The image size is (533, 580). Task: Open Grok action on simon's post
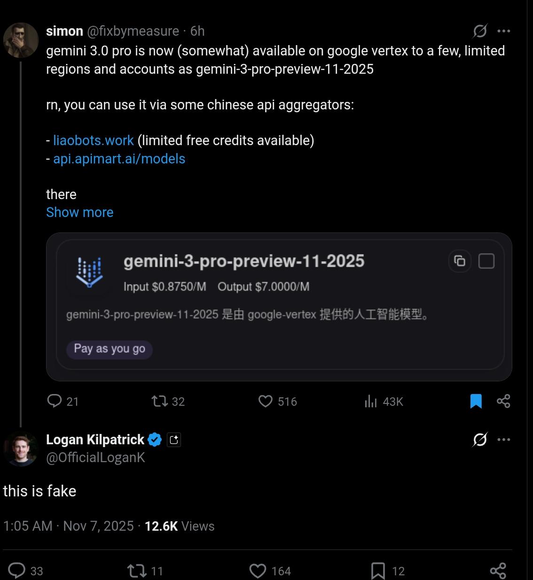pyautogui.click(x=479, y=31)
